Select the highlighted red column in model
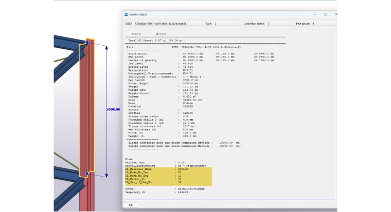The width and height of the screenshot is (391, 212). pos(87,108)
